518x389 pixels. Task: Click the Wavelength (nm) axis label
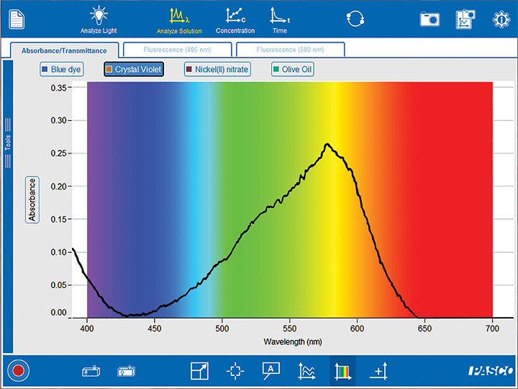[293, 341]
